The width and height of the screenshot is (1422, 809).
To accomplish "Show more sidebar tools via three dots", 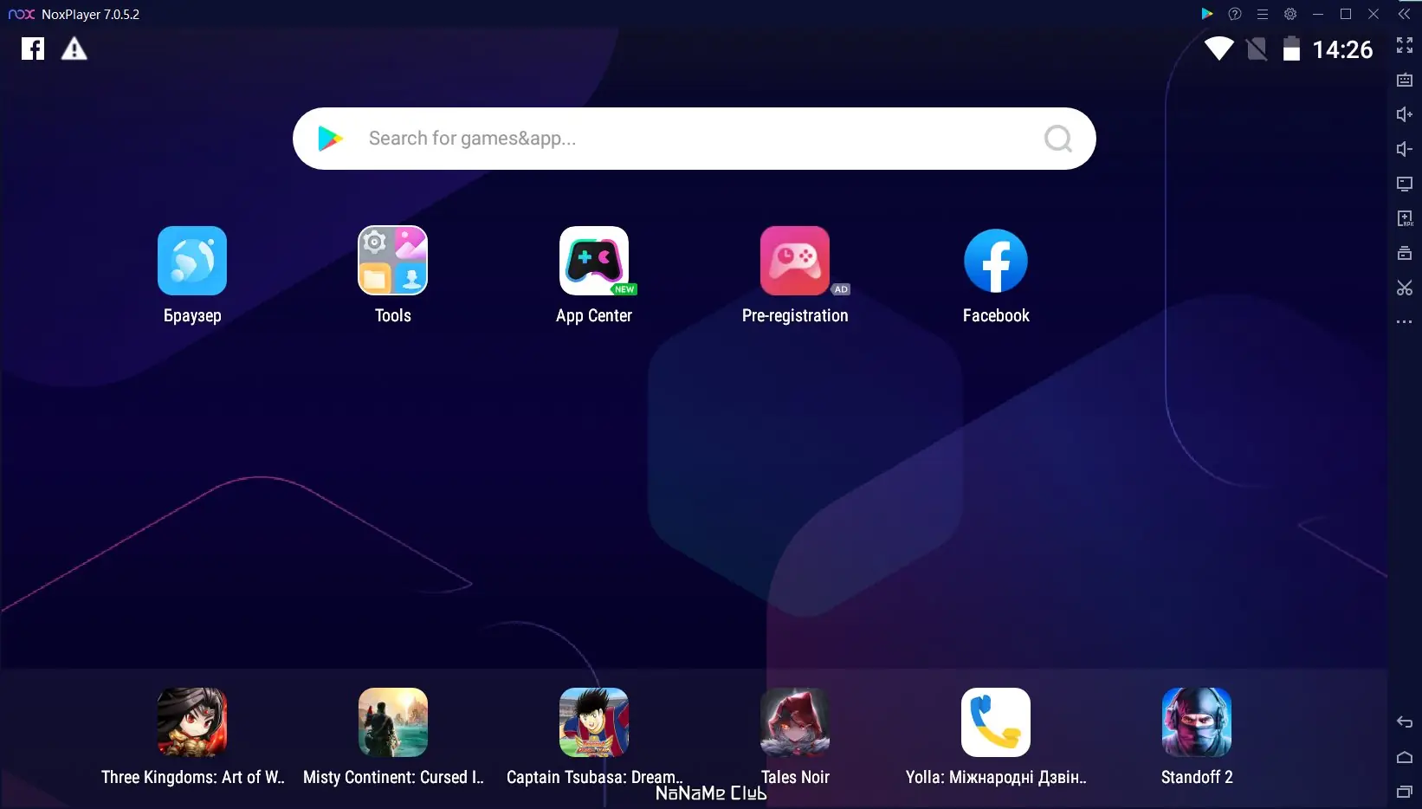I will coord(1405,322).
